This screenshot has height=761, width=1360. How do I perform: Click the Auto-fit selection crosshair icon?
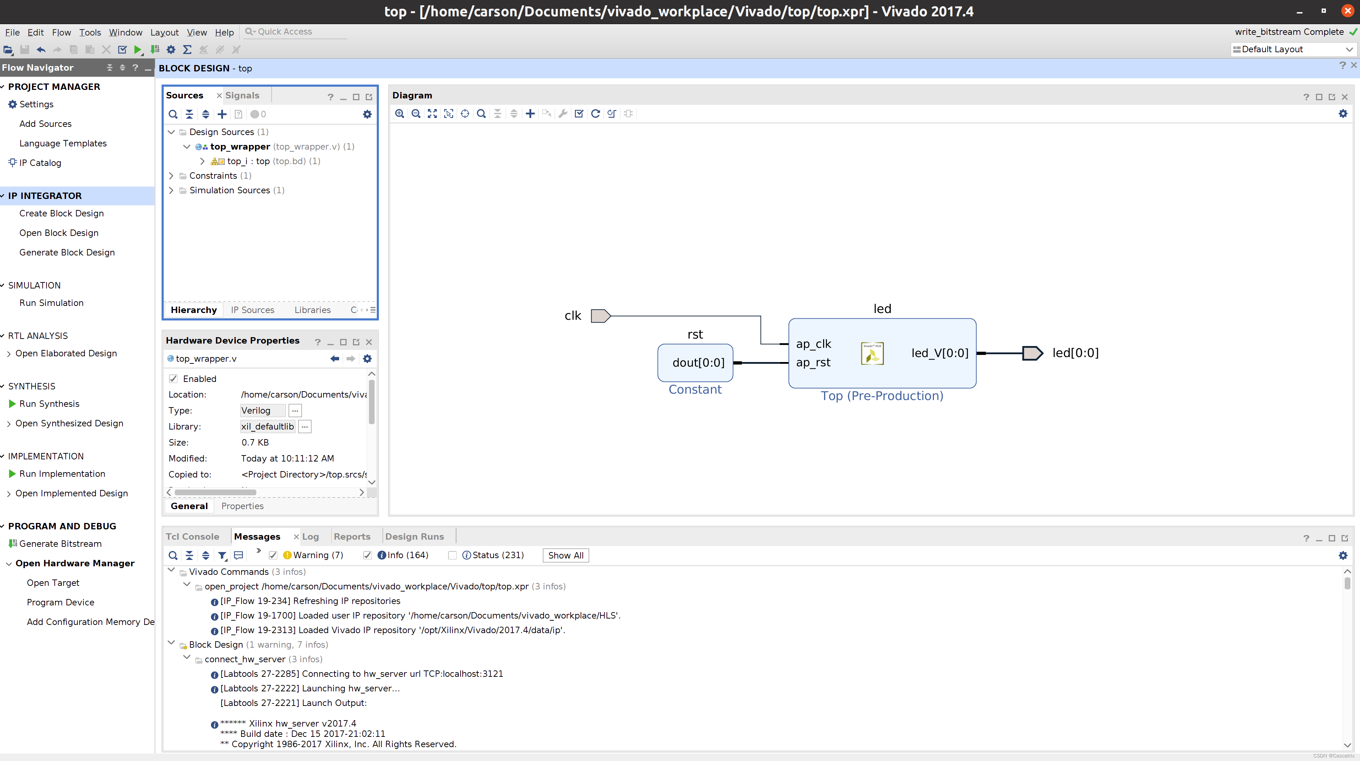tap(465, 114)
